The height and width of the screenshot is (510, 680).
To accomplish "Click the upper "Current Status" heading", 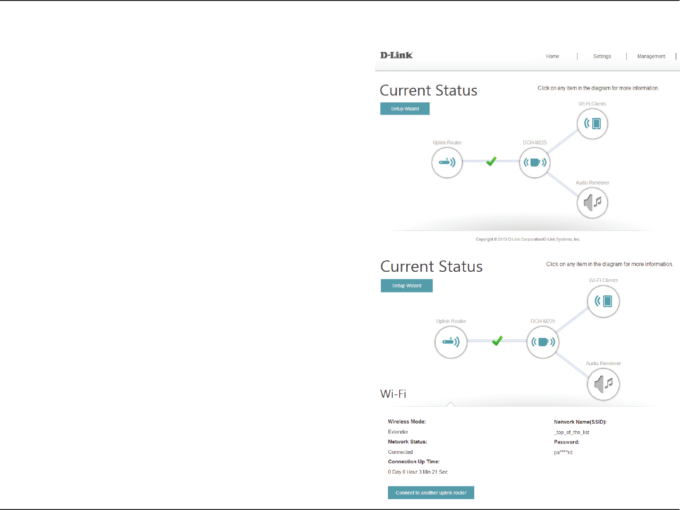I will [x=428, y=90].
